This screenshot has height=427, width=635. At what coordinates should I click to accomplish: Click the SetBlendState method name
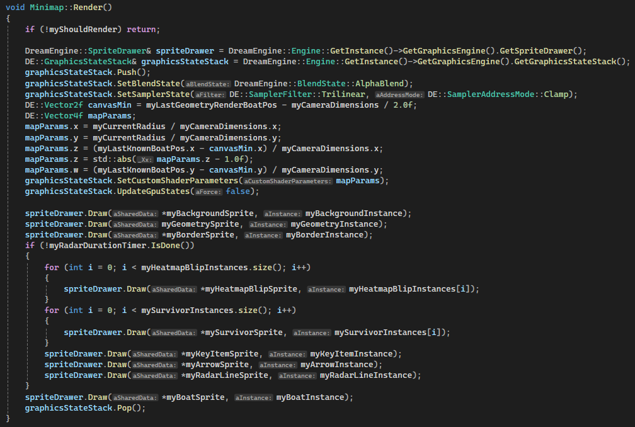[x=149, y=83]
